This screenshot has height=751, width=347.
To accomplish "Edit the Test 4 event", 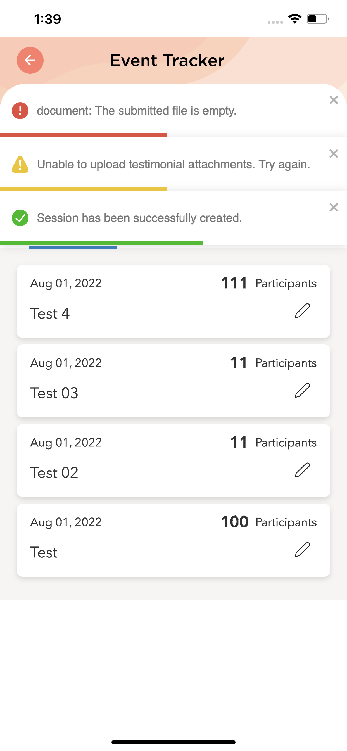I will [302, 311].
